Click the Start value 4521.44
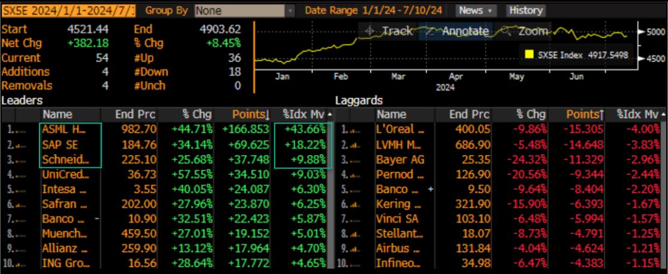Screen dimensions: 668x274 click(x=88, y=29)
